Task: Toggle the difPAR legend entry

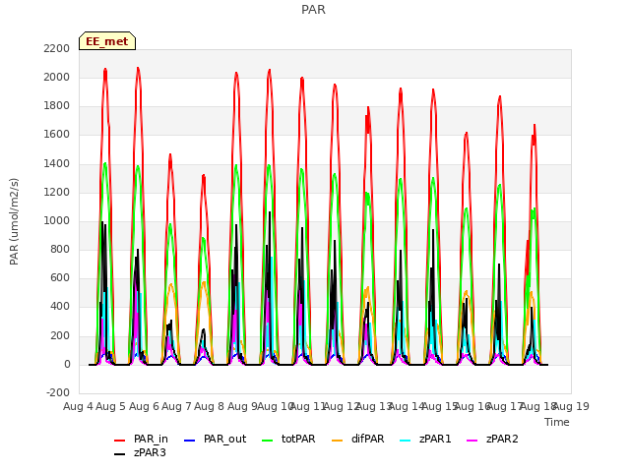Action: 358,440
